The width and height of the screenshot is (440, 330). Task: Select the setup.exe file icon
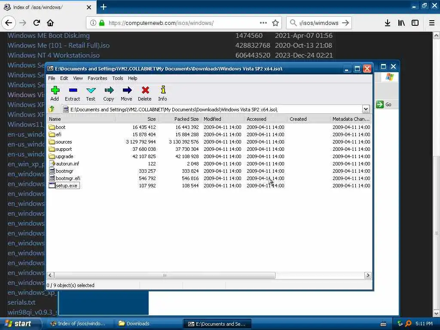tap(52, 186)
